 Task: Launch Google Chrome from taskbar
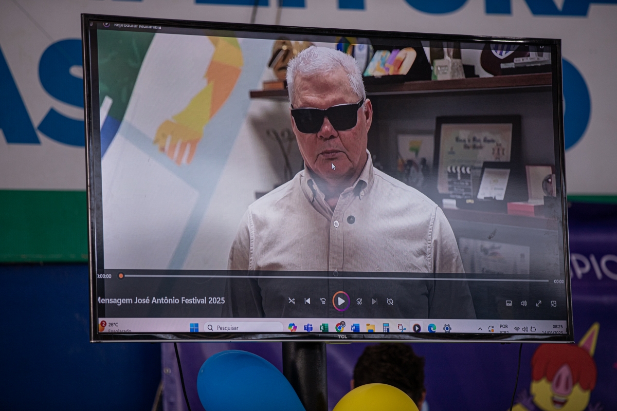[x=340, y=327]
